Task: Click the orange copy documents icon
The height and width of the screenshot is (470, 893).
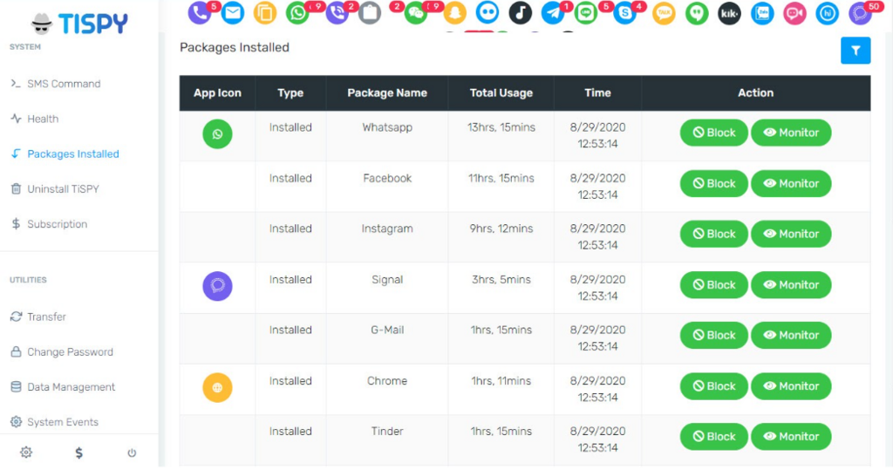Action: click(x=265, y=12)
